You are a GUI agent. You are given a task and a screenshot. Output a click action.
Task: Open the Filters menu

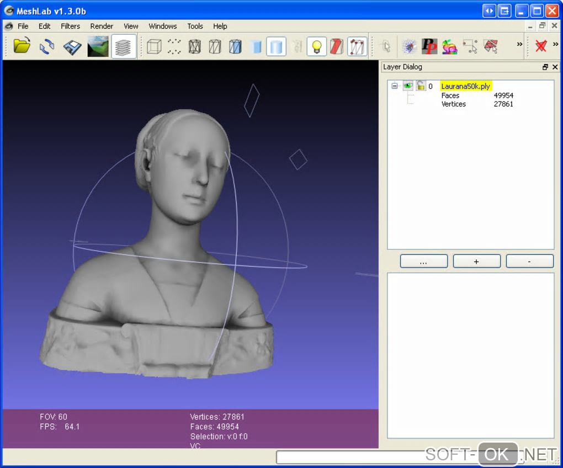[x=70, y=26]
